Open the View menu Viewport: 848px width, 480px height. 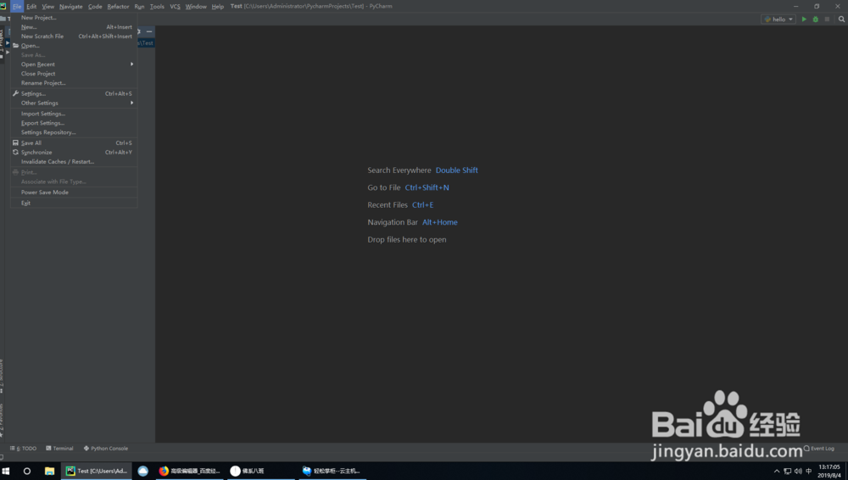tap(48, 7)
